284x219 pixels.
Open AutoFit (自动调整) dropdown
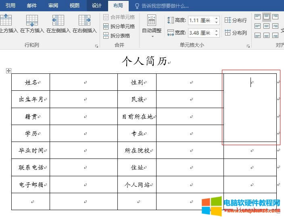tap(152, 26)
